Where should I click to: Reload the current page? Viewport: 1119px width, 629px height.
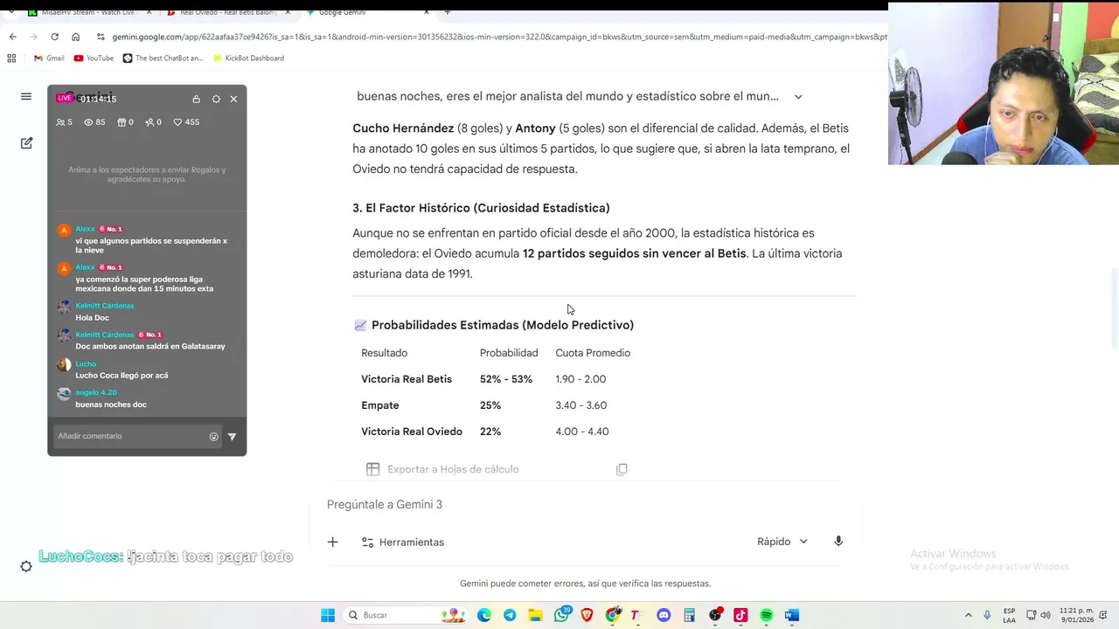(54, 37)
